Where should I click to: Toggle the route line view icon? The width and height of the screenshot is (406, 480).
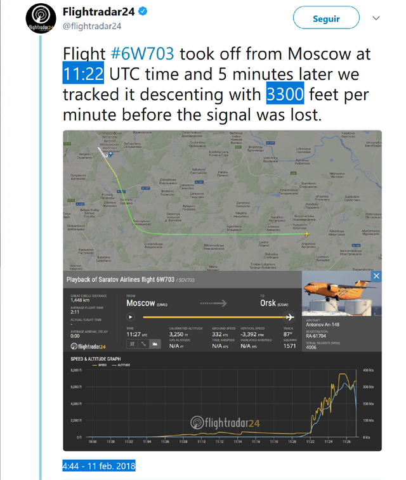click(143, 344)
